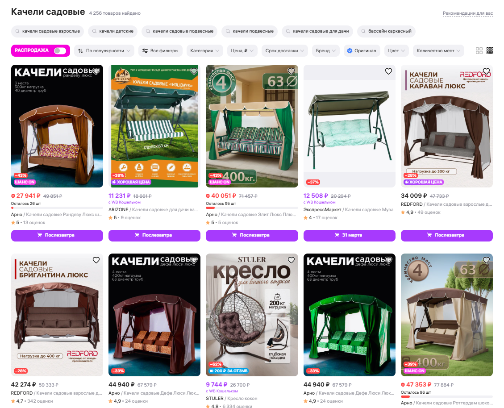504x408 pixels.
Task: Switch to large grid view icon
Action: coord(479,51)
